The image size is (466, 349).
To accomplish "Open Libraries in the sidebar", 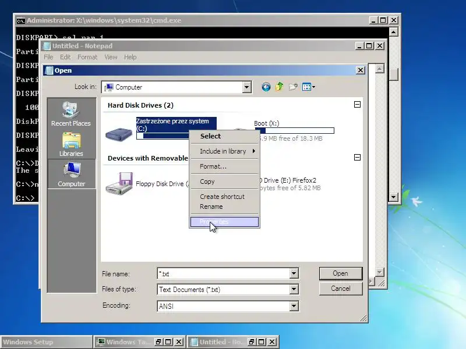I will [71, 144].
